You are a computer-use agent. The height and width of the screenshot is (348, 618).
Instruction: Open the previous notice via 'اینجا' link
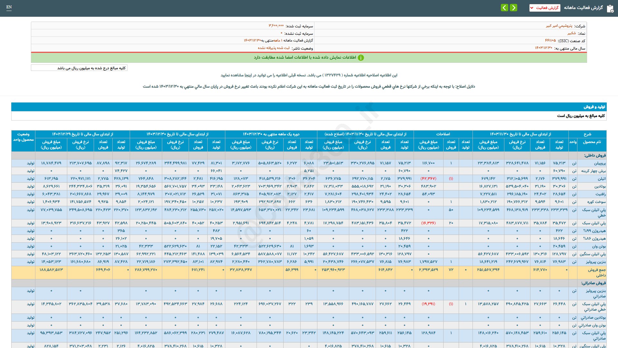click(248, 75)
